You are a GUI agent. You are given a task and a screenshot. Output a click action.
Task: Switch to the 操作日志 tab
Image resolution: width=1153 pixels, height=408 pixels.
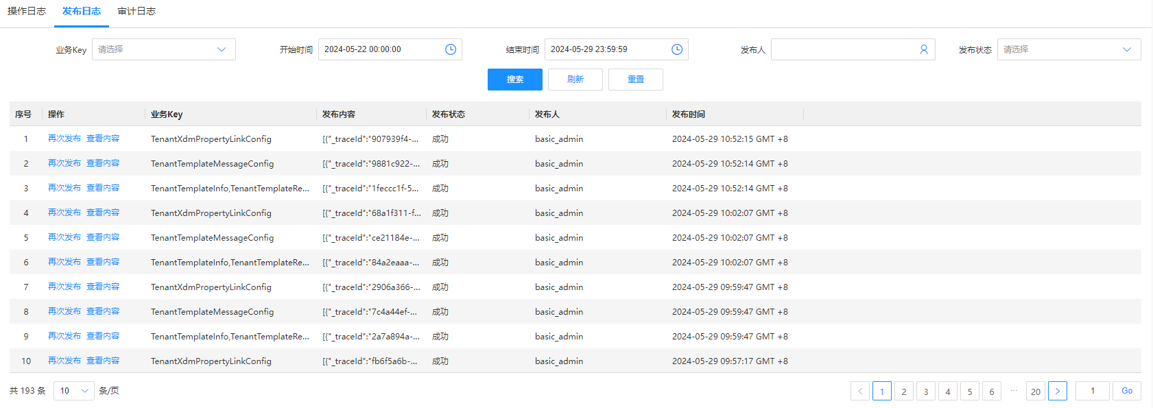(27, 11)
